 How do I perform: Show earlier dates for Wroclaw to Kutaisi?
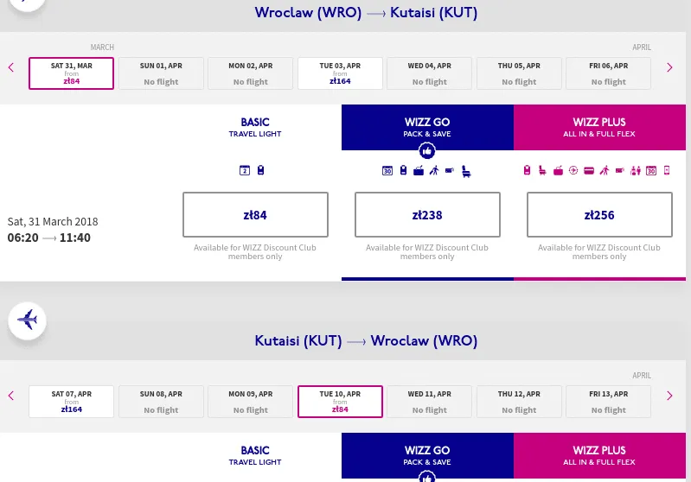(x=11, y=67)
